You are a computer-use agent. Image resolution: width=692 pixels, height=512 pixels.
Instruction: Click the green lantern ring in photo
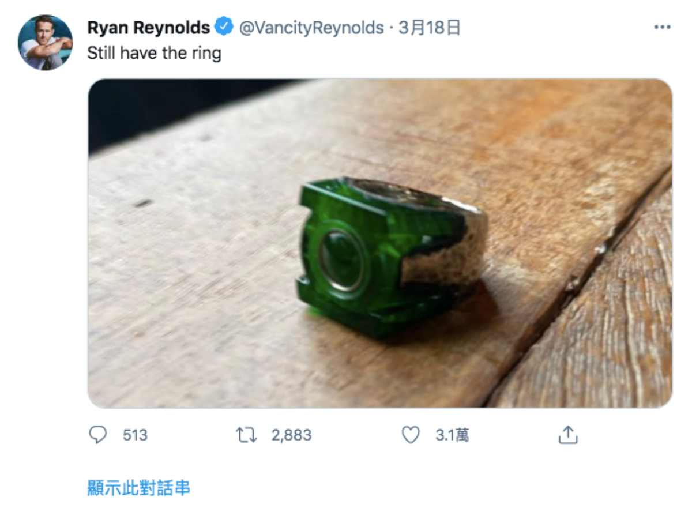click(x=393, y=257)
